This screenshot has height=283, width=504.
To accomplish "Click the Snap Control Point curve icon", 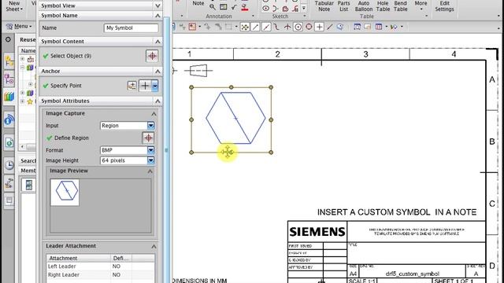I will (x=276, y=27).
